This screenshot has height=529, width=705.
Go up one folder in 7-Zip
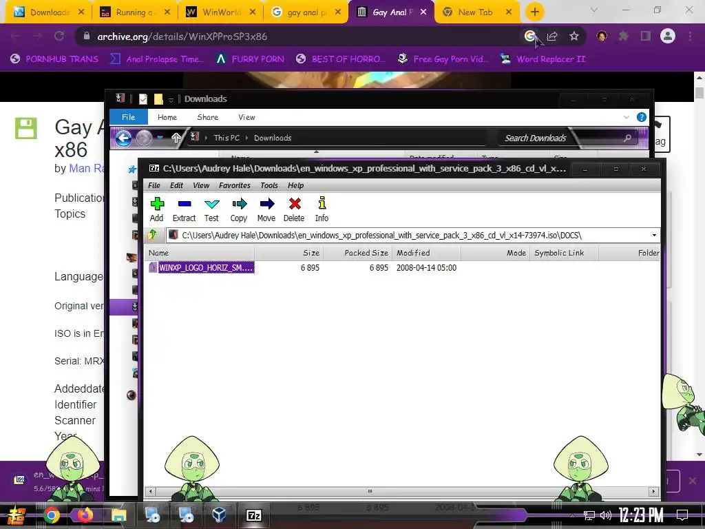[152, 235]
